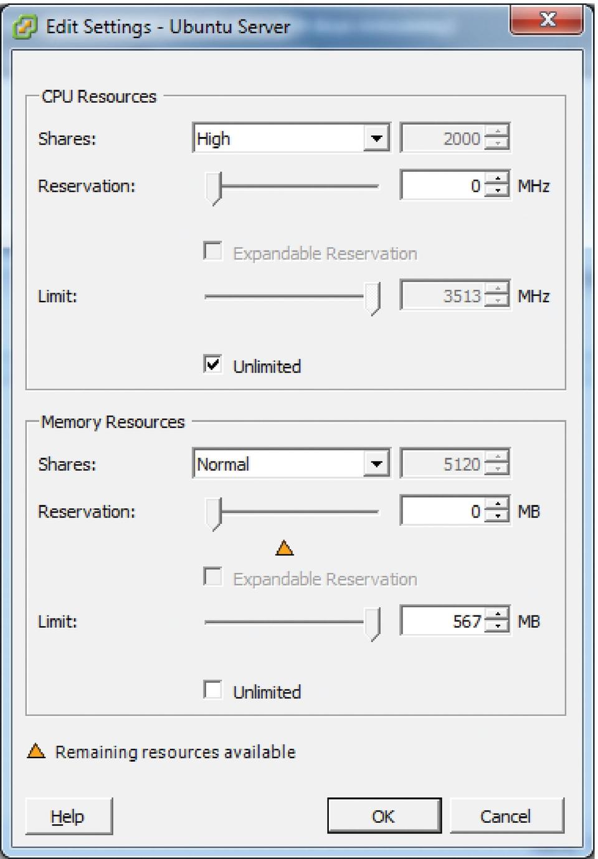This screenshot has width=598, height=859.
Task: Open the CPU Shares dropdown
Action: point(376,138)
